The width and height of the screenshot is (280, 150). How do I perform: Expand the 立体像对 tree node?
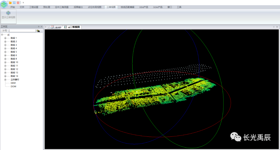[5, 80]
